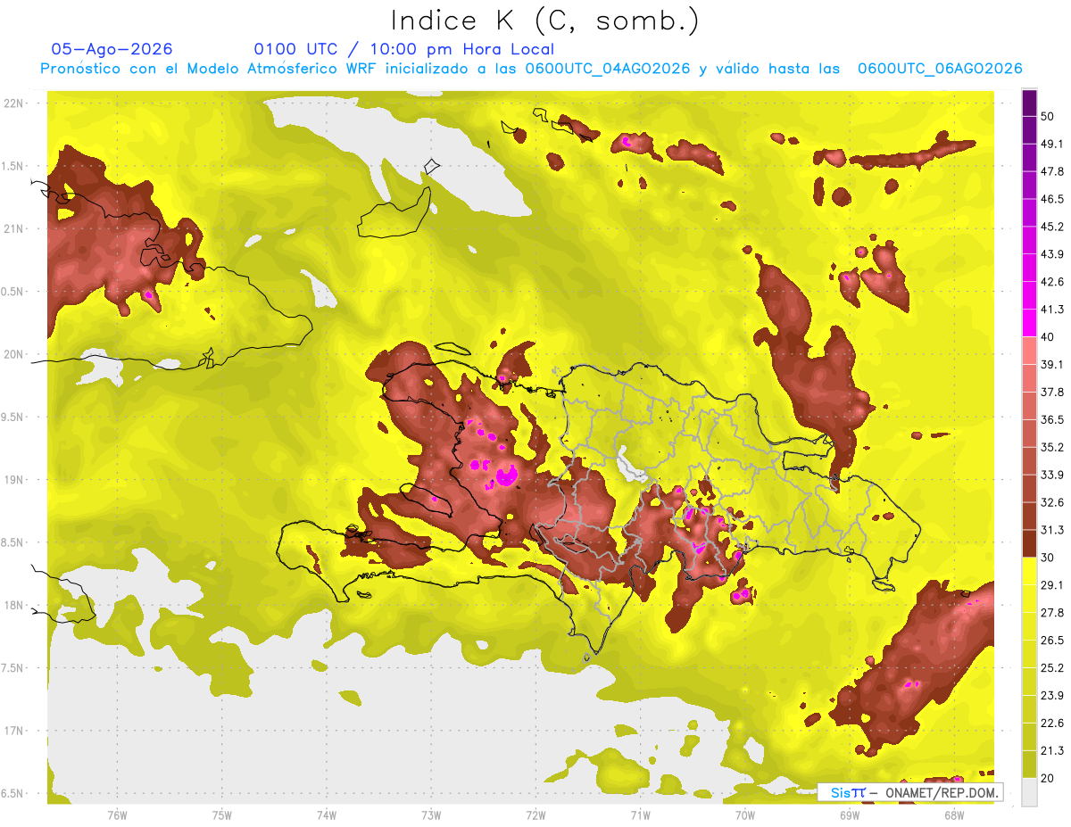
Task: Click the colorbar value "42.6"
Action: (1053, 282)
